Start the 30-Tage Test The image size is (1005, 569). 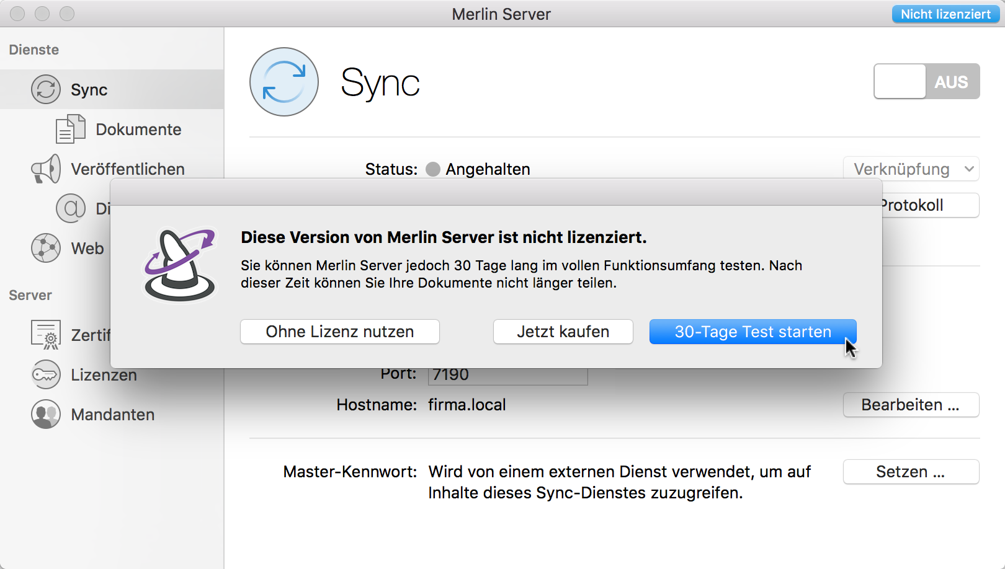pyautogui.click(x=753, y=332)
